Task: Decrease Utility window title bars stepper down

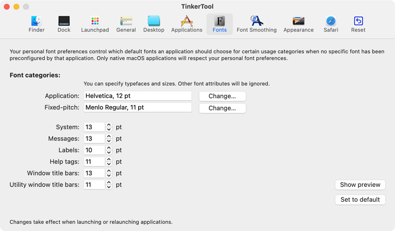Action: [x=108, y=187]
